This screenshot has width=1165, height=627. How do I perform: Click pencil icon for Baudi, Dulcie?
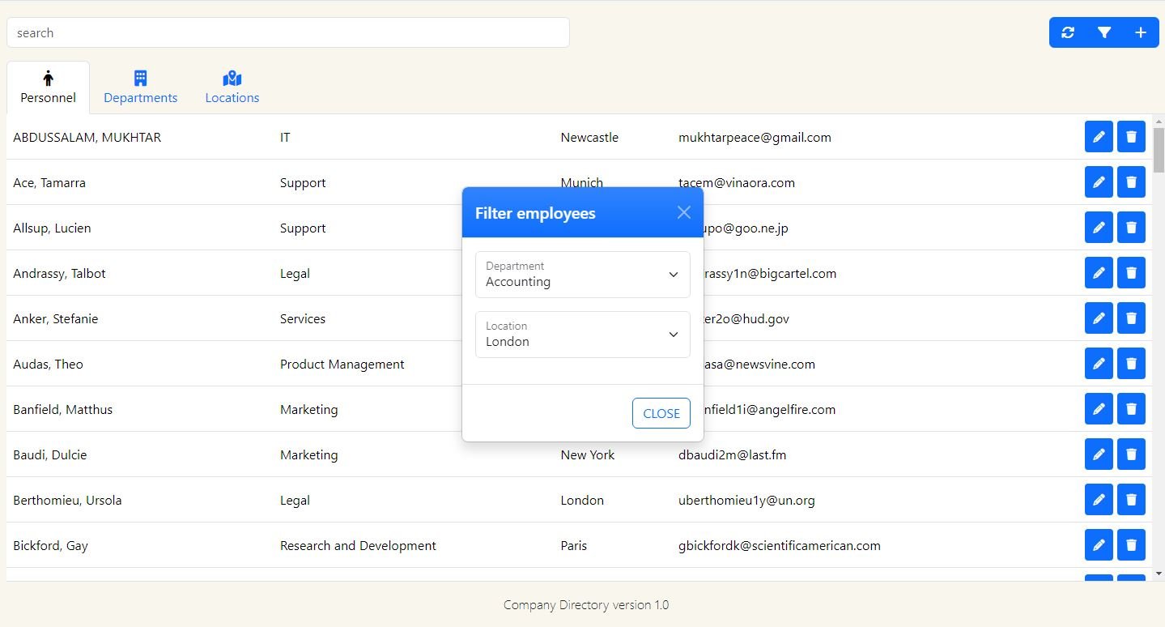[1099, 454]
